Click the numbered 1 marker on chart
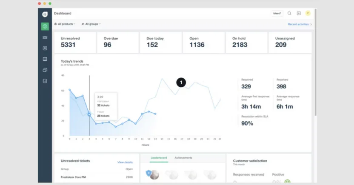354x185 pixels. pyautogui.click(x=181, y=83)
